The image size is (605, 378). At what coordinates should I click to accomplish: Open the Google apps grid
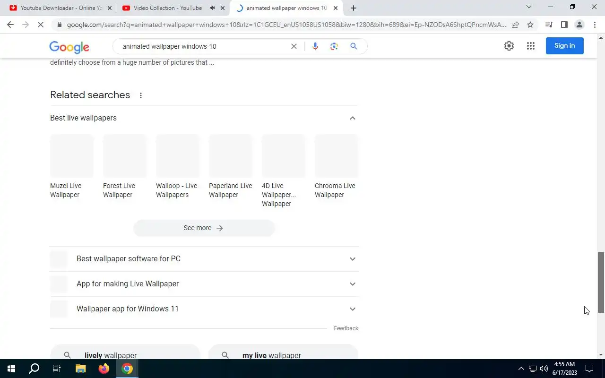531,46
